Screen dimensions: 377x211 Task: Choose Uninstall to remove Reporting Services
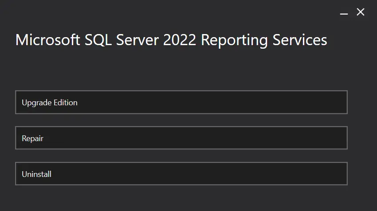pyautogui.click(x=181, y=173)
